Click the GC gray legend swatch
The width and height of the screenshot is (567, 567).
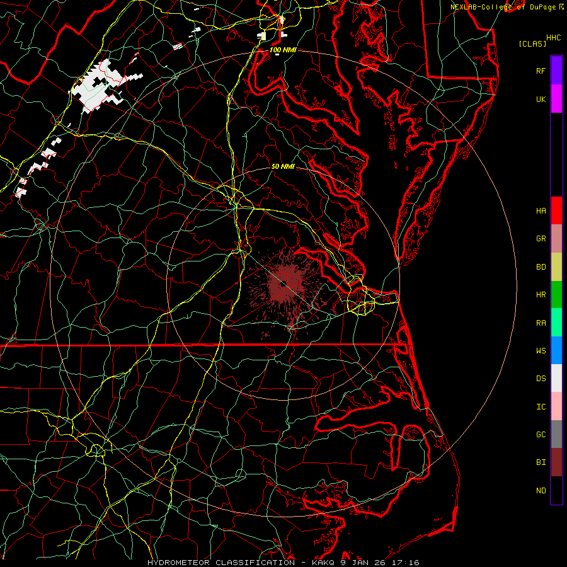(556, 434)
